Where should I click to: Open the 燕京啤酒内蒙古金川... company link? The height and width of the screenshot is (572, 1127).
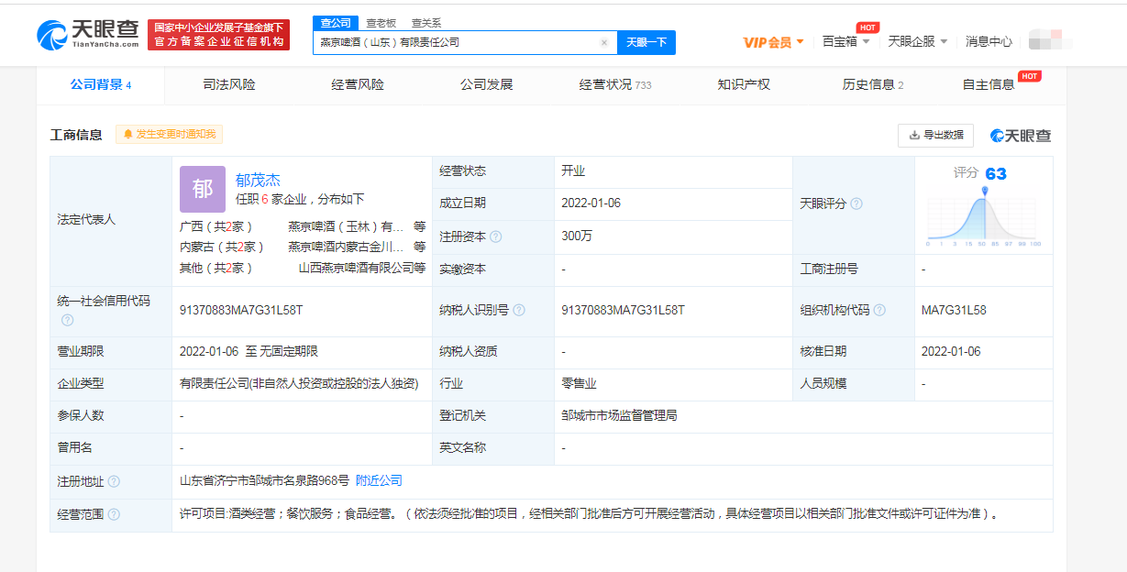click(346, 247)
